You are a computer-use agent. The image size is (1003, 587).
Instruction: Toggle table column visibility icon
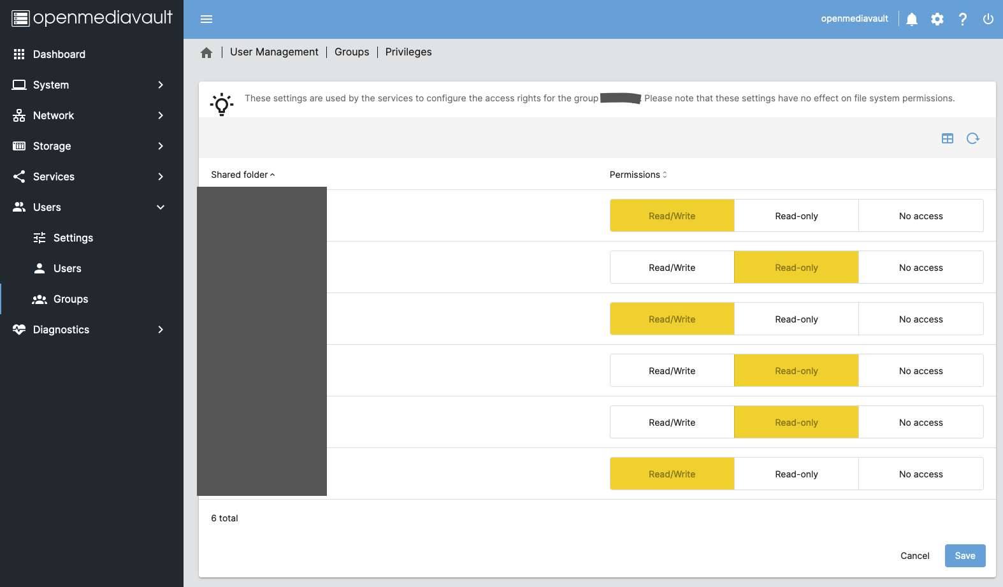pos(948,138)
